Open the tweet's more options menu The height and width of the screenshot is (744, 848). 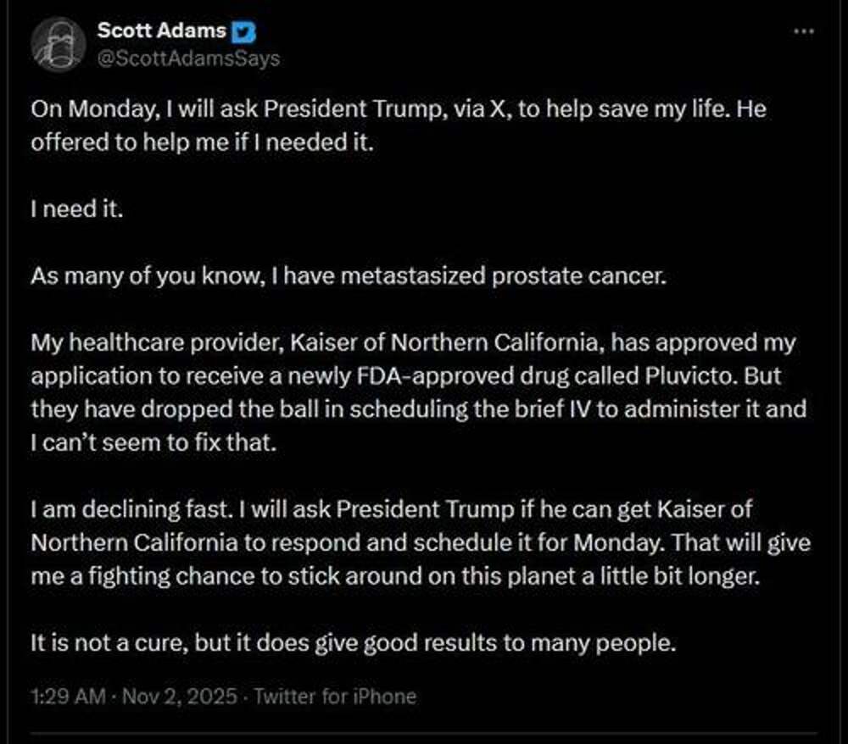click(x=802, y=31)
